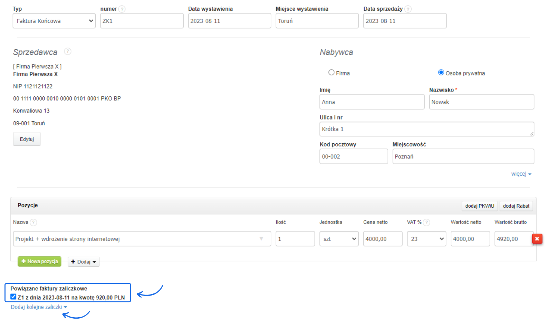Delete the invoice position with red X
This screenshot has height=320, width=548.
click(537, 239)
